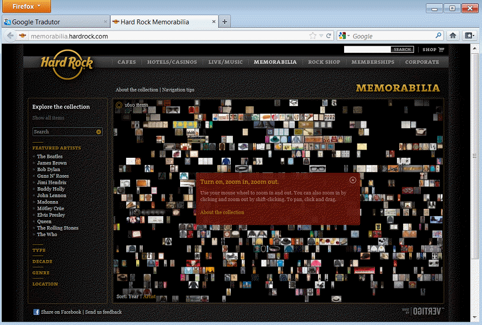This screenshot has height=325, width=482.
Task: Click the Firefox back arrow button
Action: pyautogui.click(x=10, y=36)
